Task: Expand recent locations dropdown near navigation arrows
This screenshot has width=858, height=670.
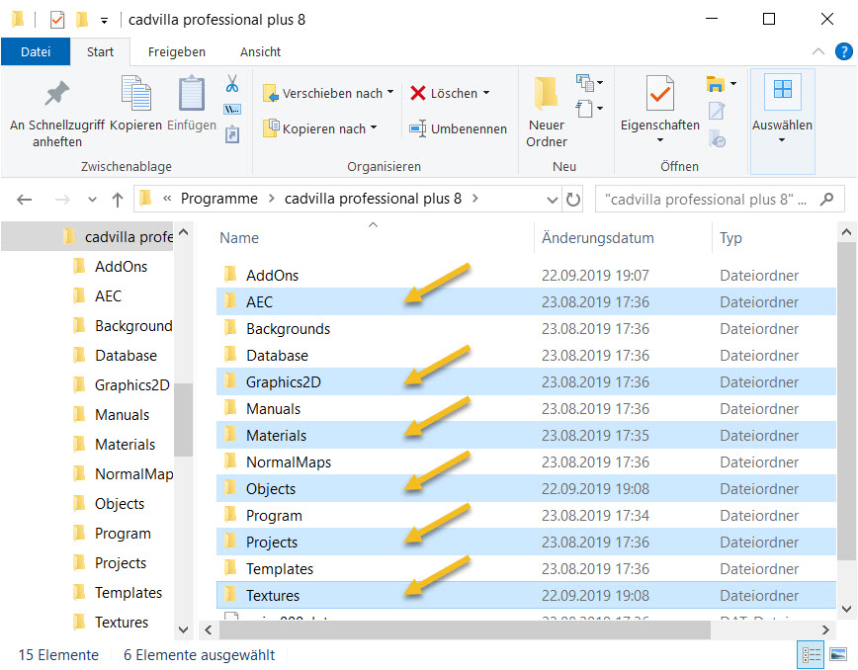Action: point(93,200)
